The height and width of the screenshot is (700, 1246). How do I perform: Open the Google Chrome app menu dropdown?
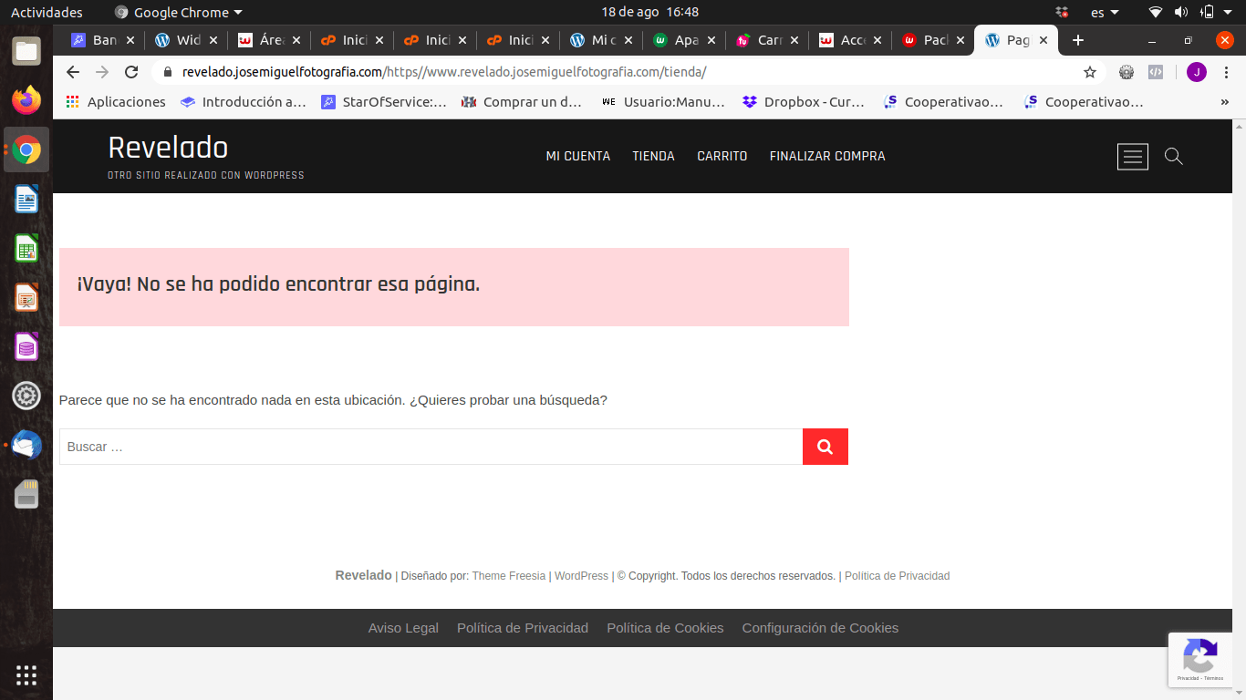tap(179, 12)
